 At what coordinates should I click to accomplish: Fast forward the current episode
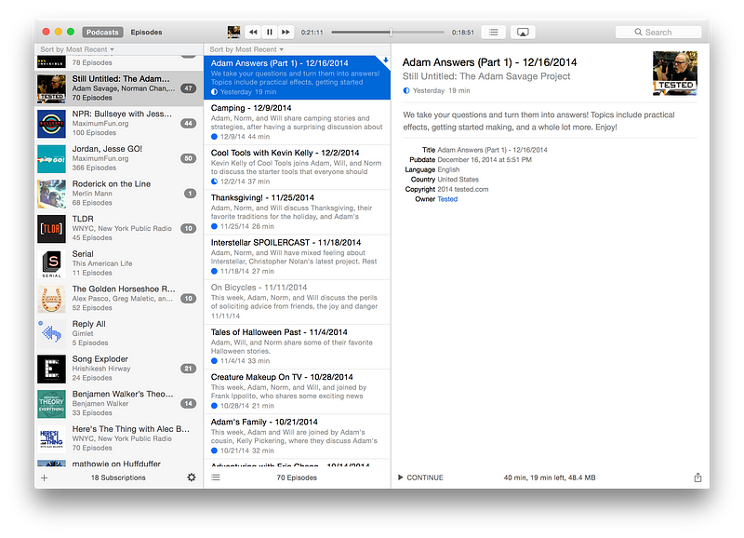coord(286,33)
